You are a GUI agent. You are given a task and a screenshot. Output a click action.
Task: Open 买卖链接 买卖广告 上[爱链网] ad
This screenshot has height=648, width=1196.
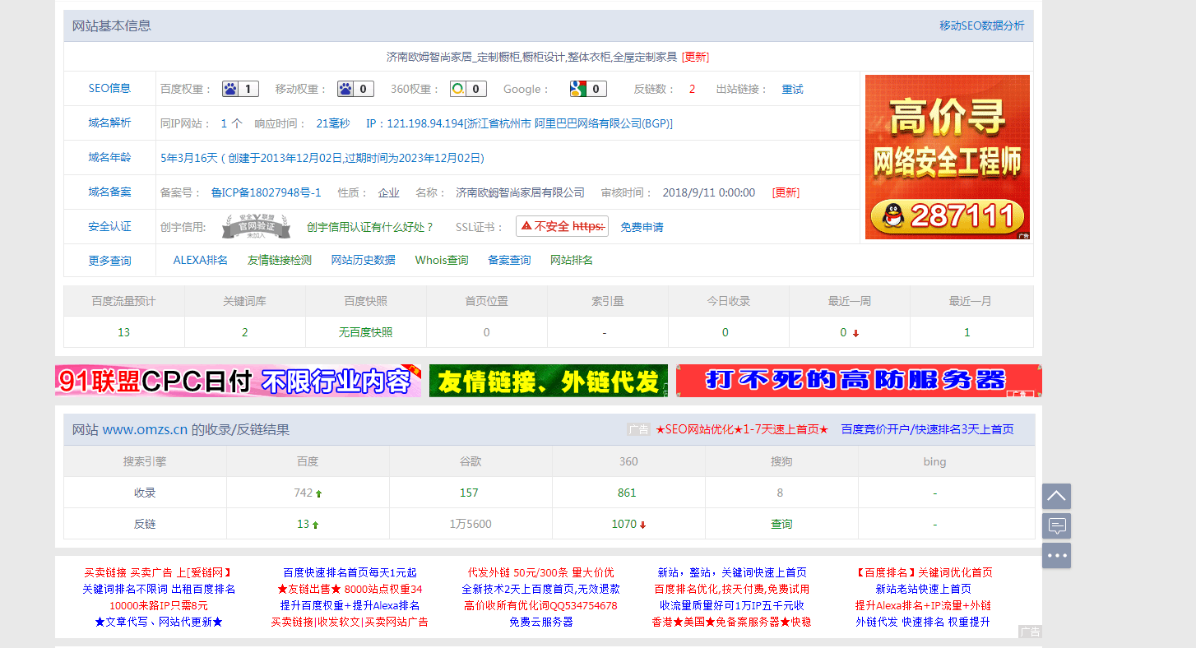[x=158, y=572]
